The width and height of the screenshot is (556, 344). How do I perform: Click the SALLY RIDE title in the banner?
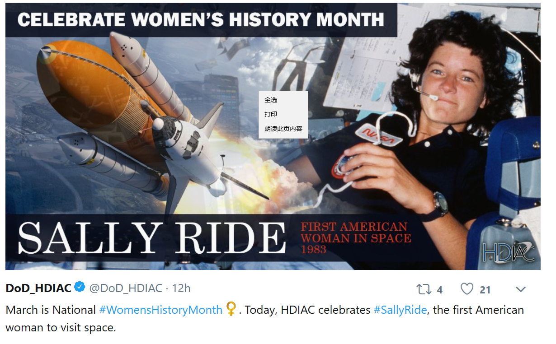(152, 238)
